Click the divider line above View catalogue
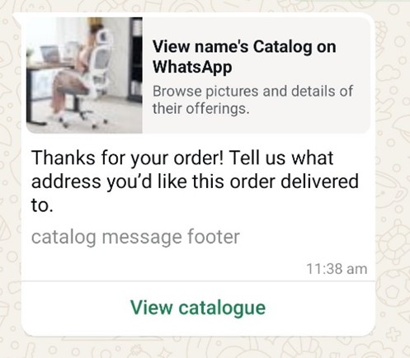The width and height of the screenshot is (410, 358). (198, 281)
